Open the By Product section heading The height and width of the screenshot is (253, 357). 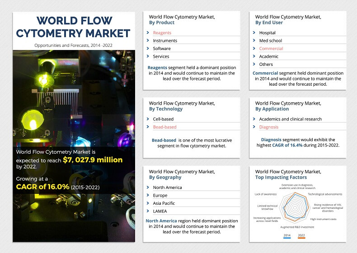162,23
